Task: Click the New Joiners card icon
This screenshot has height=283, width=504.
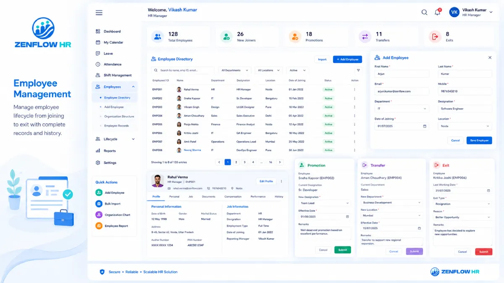Action: coord(226,37)
